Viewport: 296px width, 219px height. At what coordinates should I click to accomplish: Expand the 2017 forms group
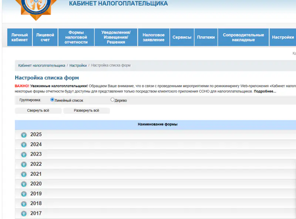[24, 213]
